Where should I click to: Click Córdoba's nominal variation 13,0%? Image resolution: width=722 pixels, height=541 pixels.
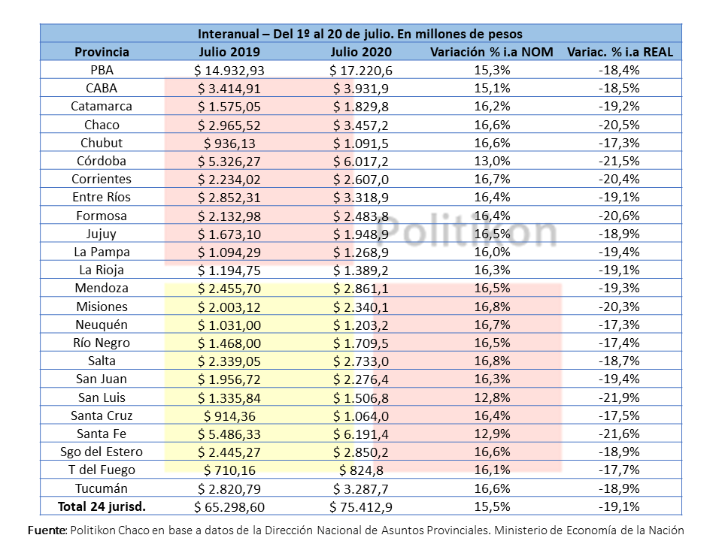pos(492,161)
